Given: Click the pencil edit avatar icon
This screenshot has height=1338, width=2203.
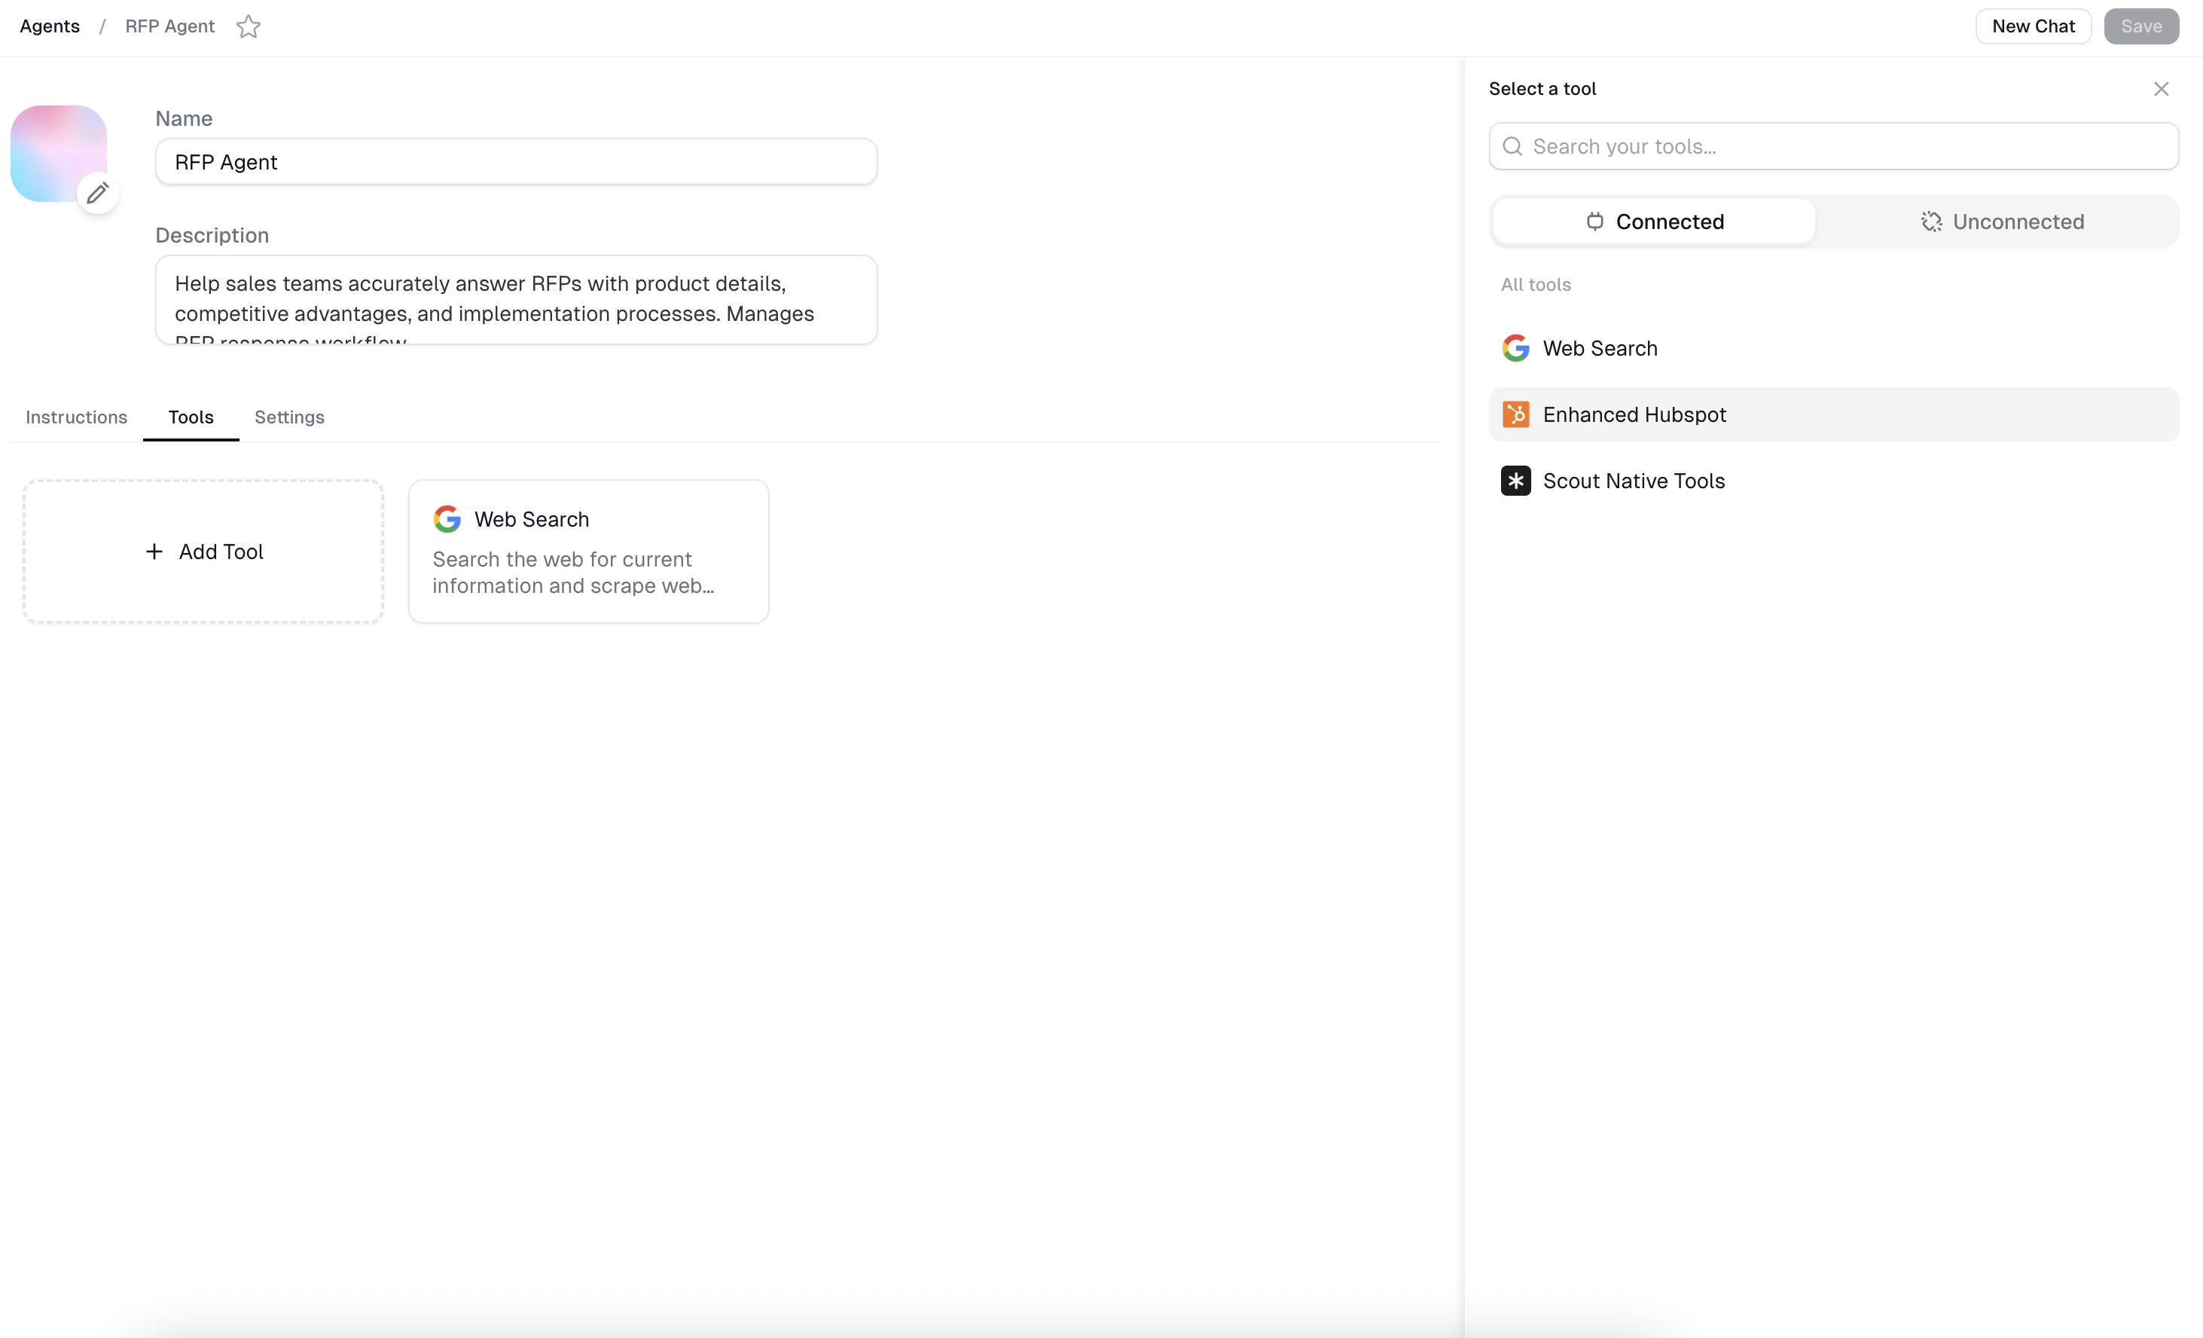Looking at the screenshot, I should coord(97,192).
